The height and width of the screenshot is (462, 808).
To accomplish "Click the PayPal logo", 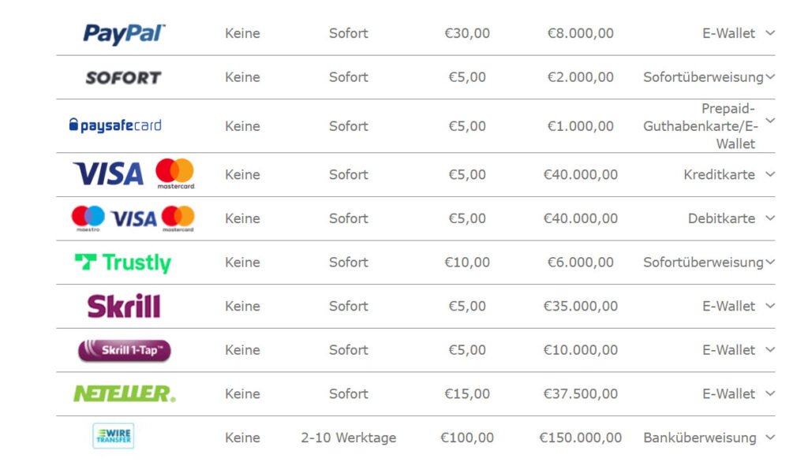I will (x=124, y=34).
